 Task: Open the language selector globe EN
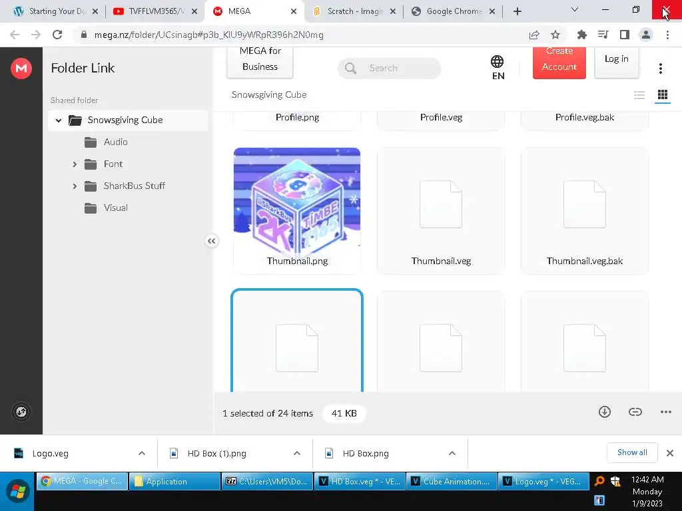[x=498, y=68]
